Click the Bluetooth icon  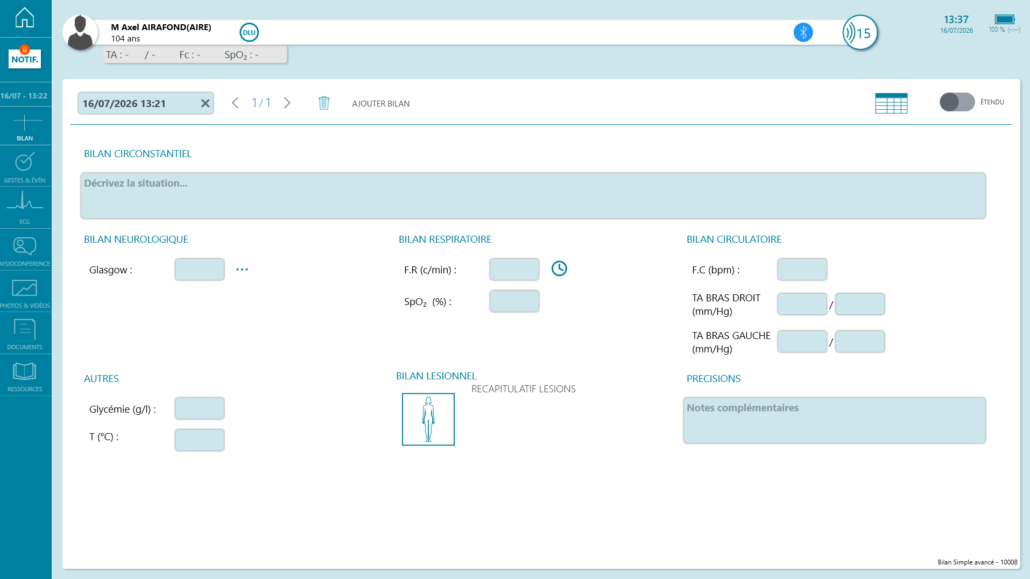point(803,32)
